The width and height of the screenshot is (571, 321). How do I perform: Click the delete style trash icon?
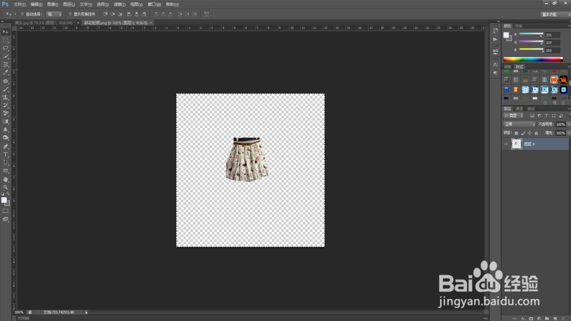[563, 103]
